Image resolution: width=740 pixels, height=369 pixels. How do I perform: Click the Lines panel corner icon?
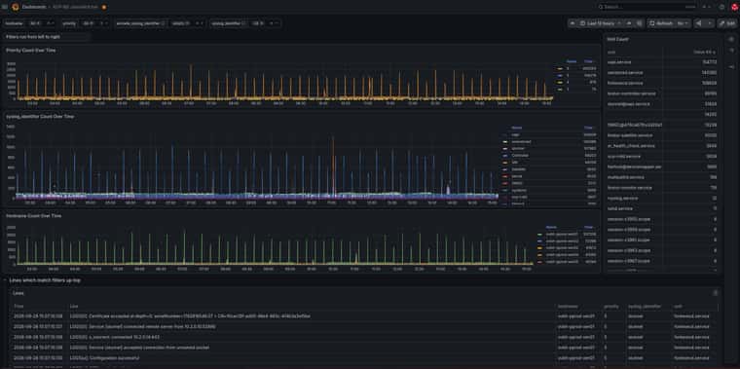716,293
